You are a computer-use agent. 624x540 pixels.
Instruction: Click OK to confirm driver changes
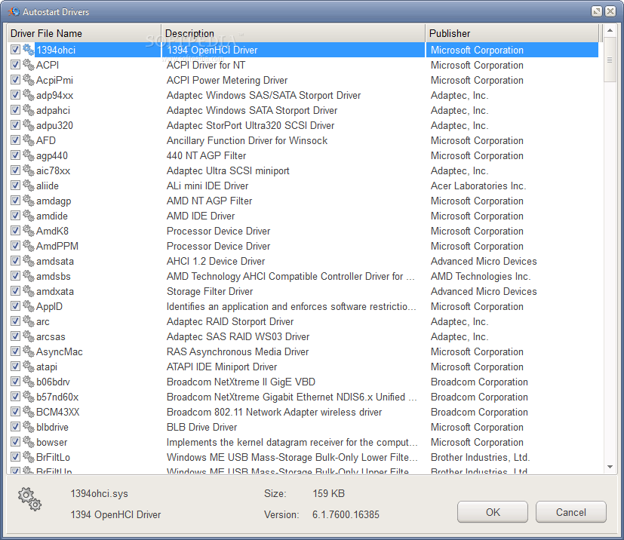[493, 512]
